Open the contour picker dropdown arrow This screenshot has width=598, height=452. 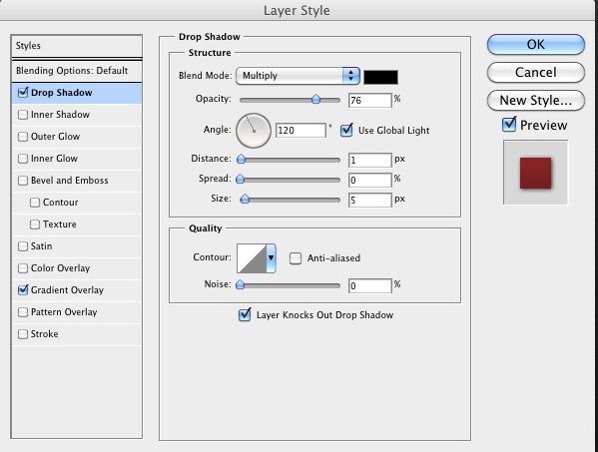(x=271, y=258)
